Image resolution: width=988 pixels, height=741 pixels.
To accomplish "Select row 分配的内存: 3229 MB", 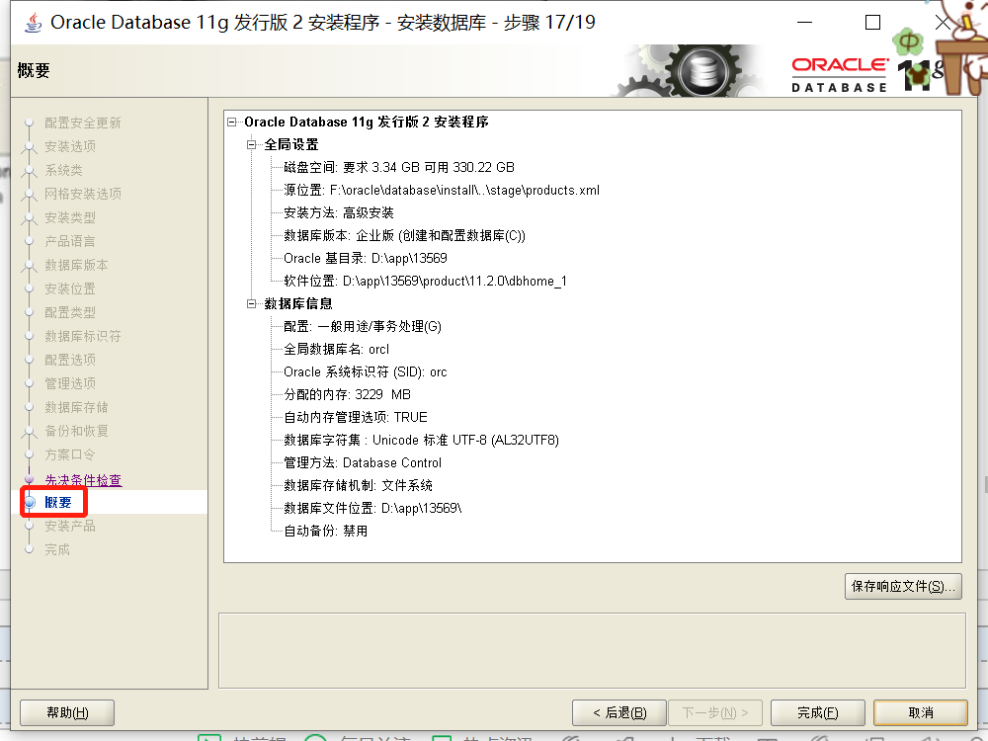I will pyautogui.click(x=347, y=394).
